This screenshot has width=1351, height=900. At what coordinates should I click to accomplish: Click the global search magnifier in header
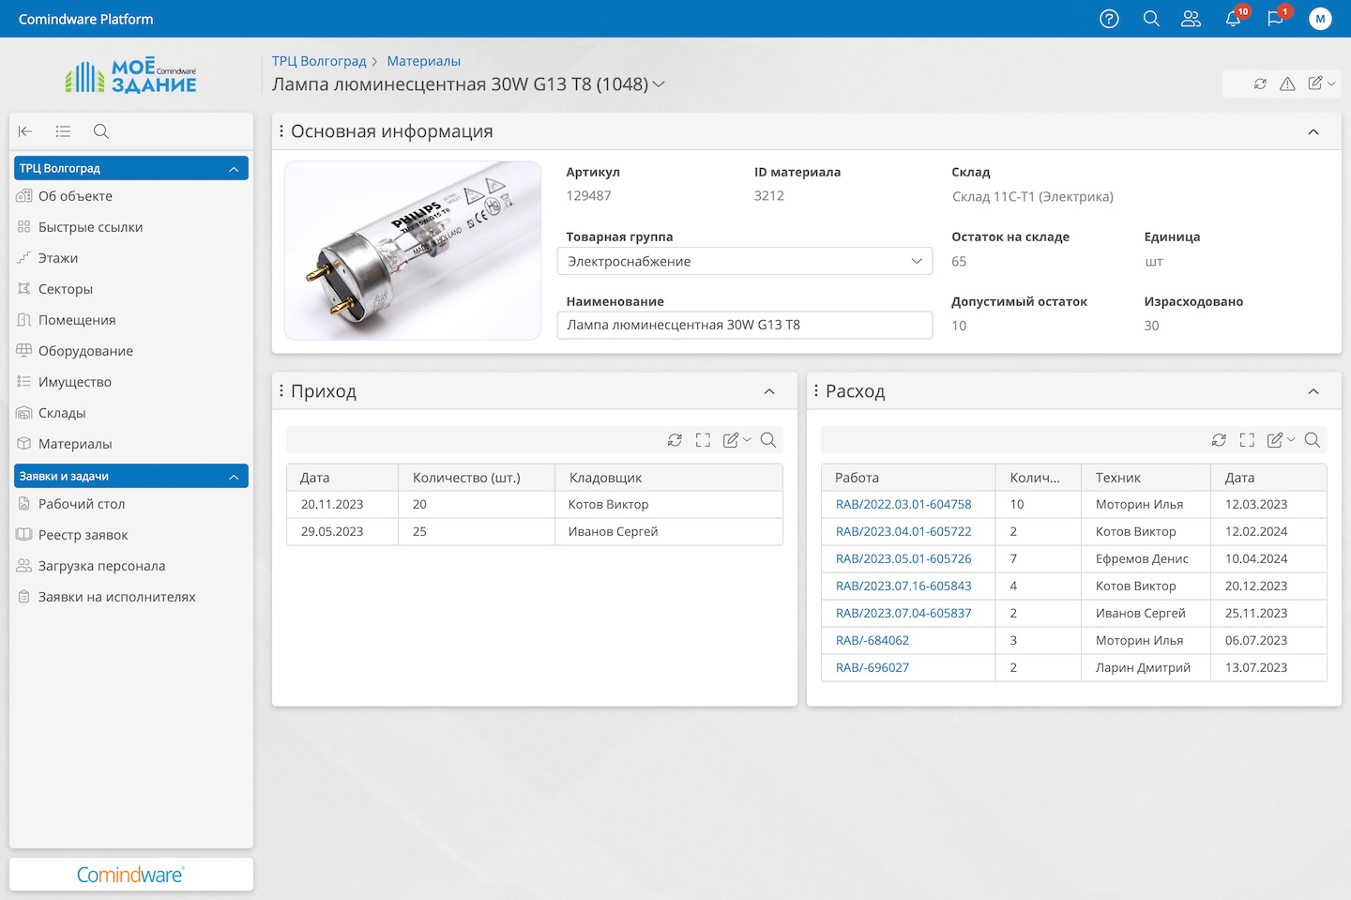[1151, 19]
